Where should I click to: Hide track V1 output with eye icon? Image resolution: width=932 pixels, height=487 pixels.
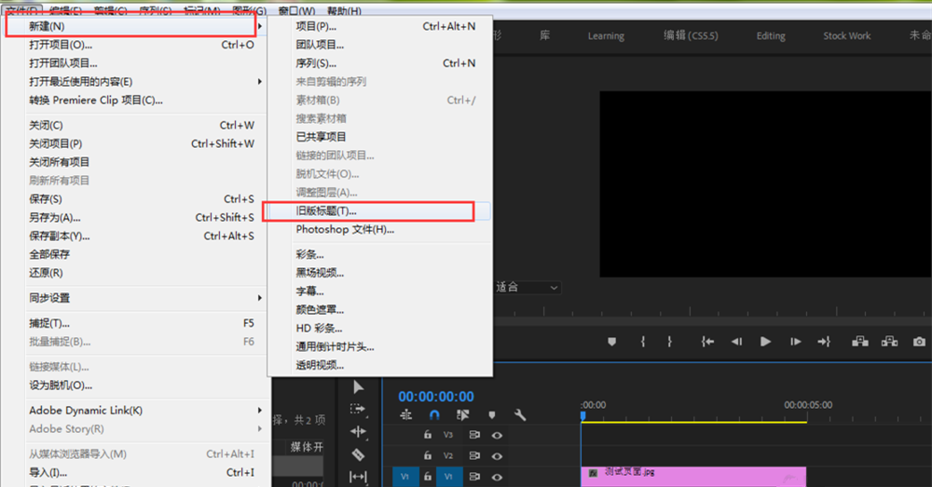coord(497,477)
